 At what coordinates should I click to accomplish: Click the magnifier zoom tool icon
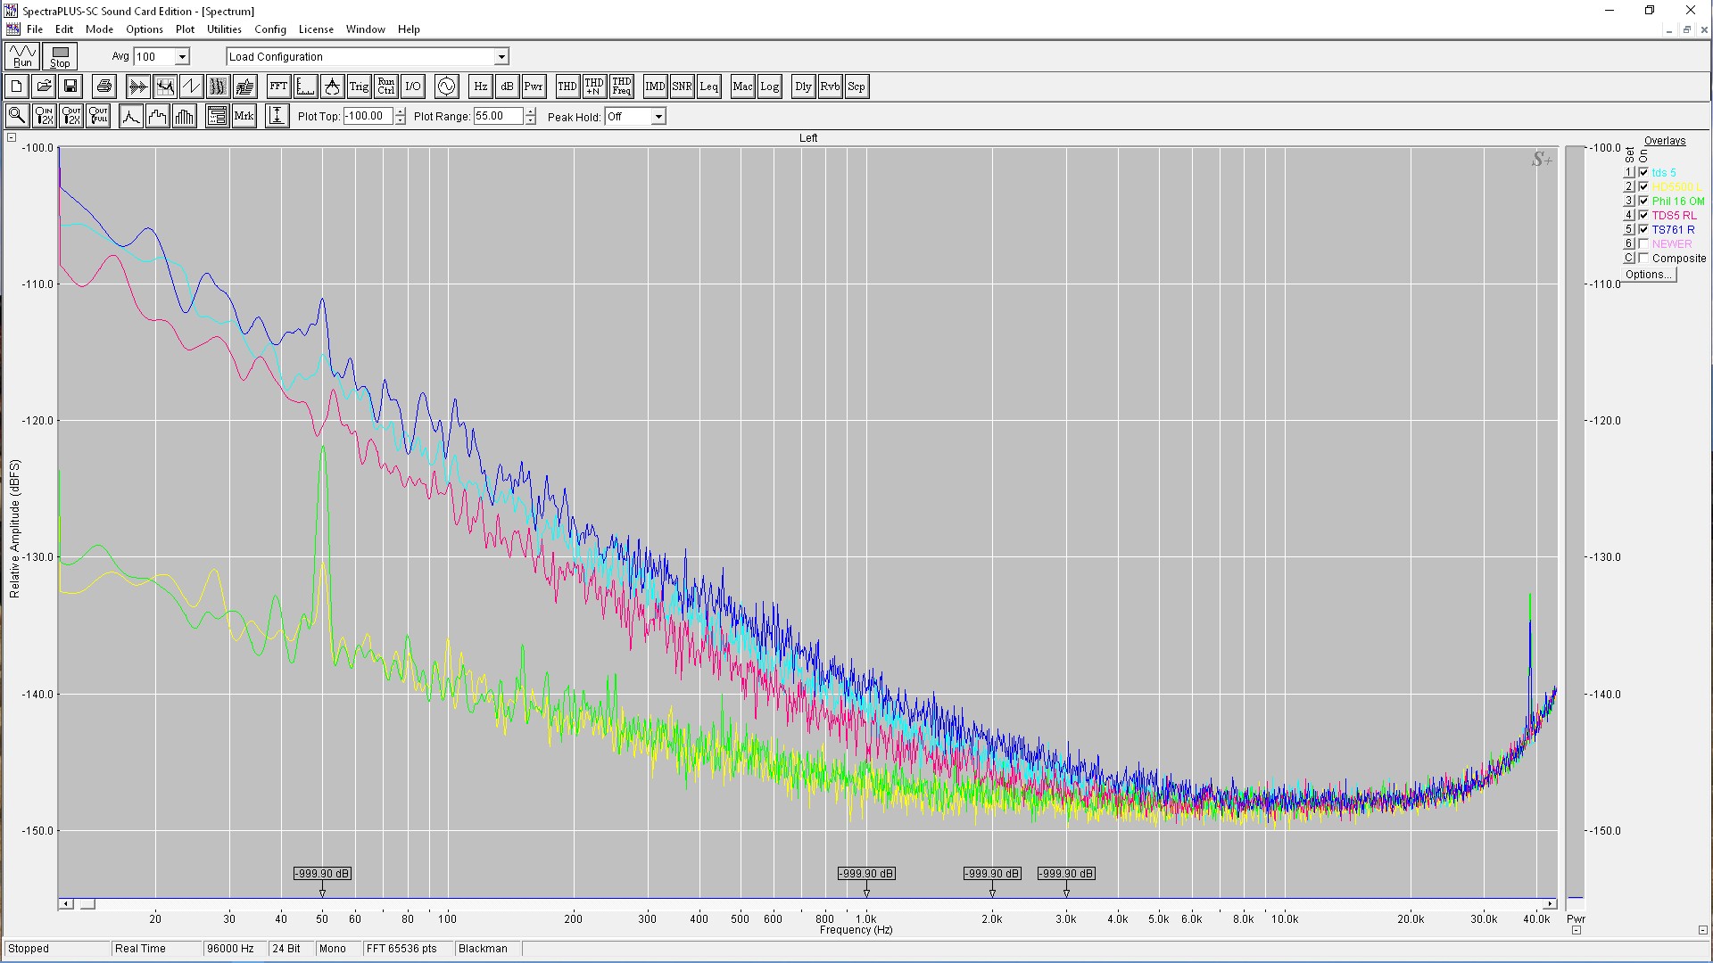tap(17, 116)
